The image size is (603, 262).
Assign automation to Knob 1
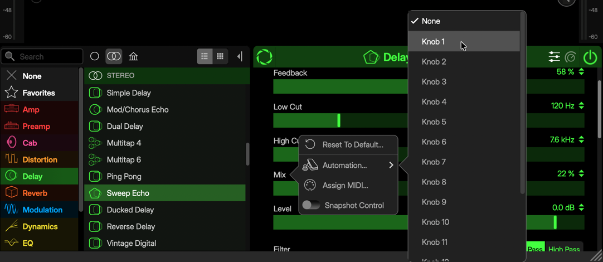click(464, 42)
